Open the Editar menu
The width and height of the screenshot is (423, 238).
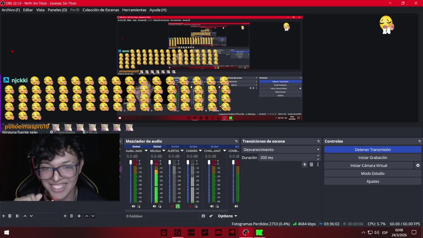point(28,10)
